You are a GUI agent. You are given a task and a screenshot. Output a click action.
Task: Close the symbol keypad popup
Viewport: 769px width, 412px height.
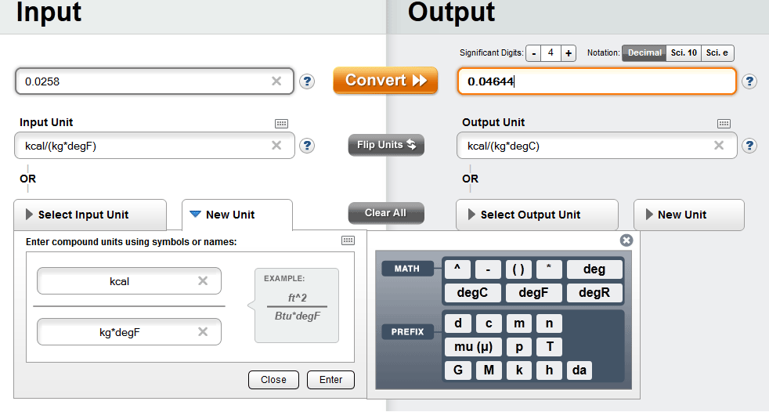tap(626, 240)
